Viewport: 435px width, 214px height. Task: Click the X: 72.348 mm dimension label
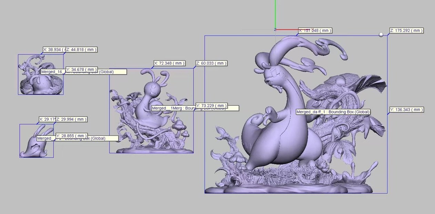click(169, 64)
